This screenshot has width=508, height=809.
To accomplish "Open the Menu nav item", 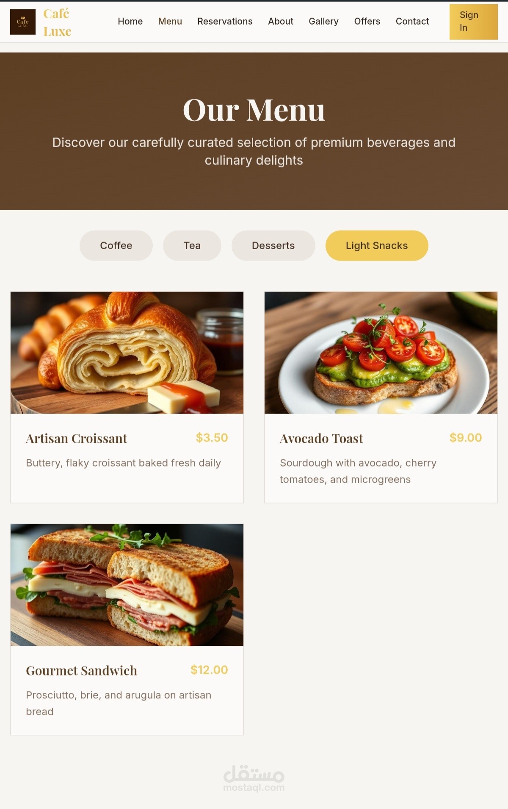I will pos(170,21).
